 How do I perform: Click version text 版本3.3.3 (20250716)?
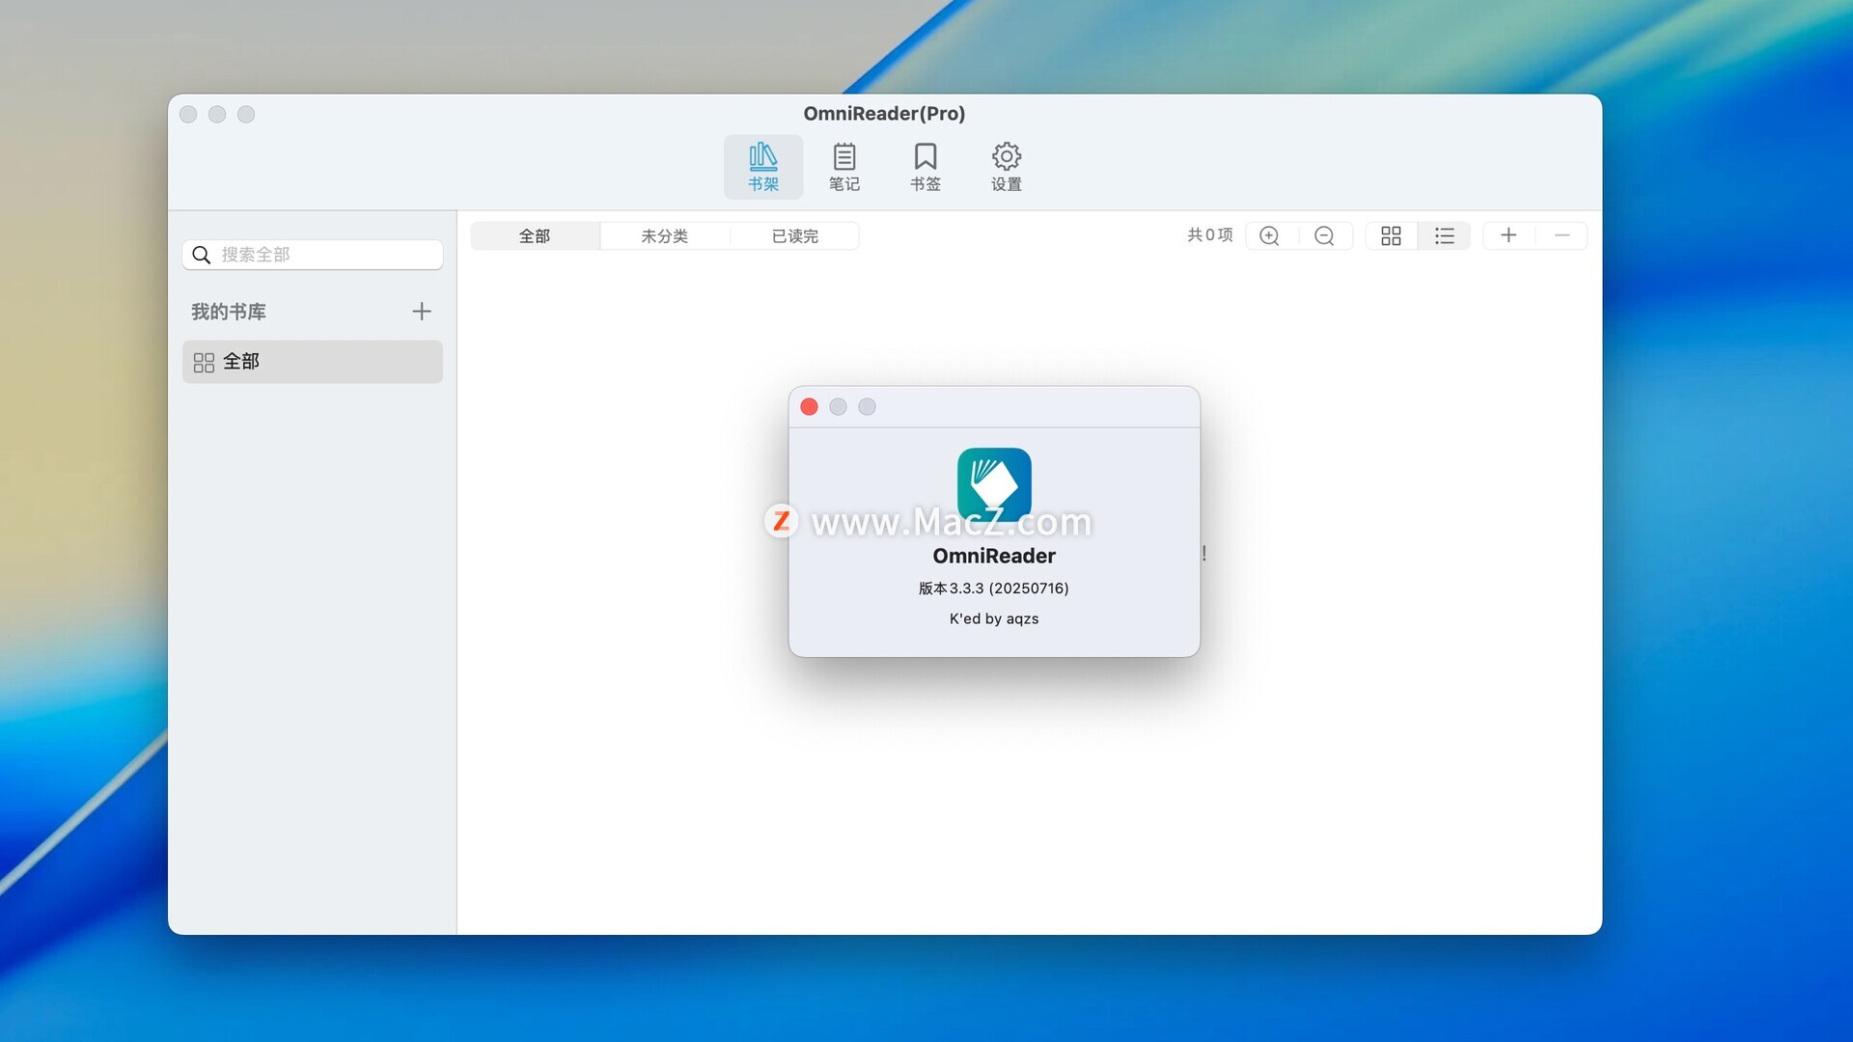tap(993, 588)
